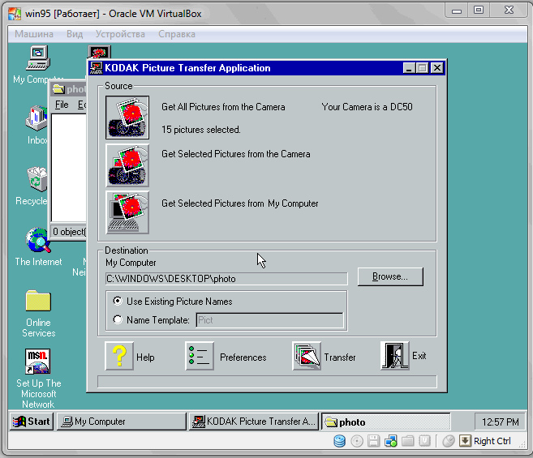Switch to My Computer taskbar button

click(x=122, y=422)
